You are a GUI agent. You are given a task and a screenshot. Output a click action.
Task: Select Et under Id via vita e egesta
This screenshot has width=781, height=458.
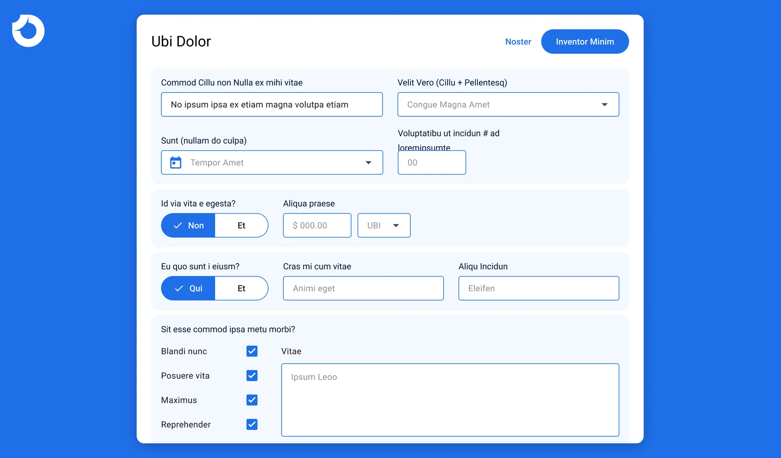click(242, 225)
